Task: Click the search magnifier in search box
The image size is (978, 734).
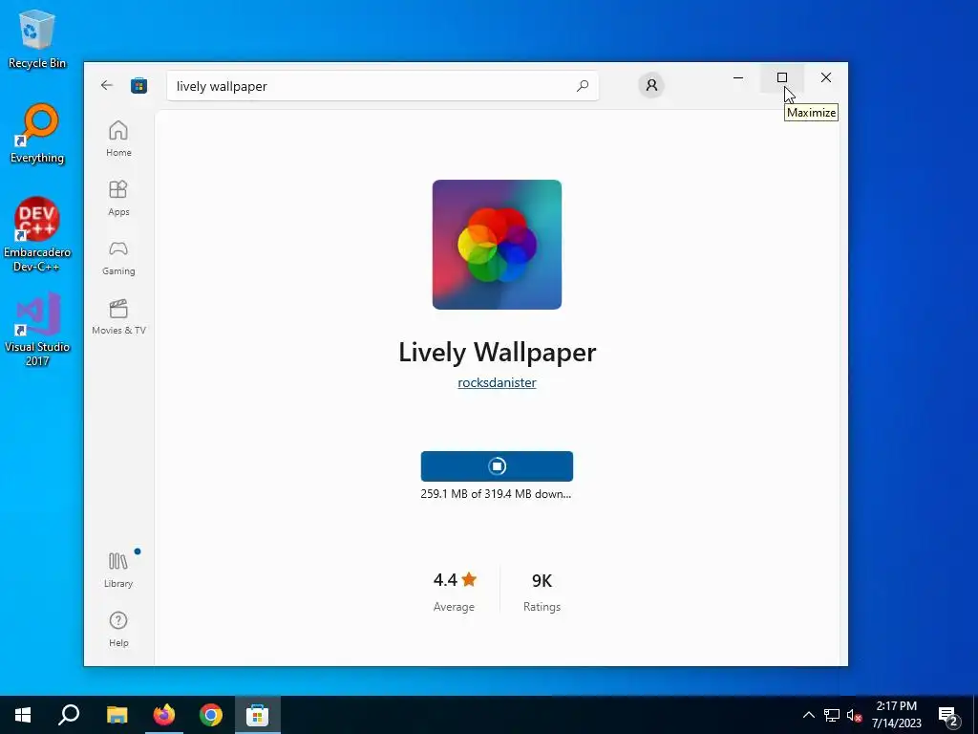Action: click(583, 86)
